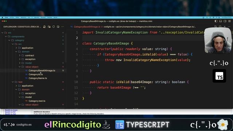Open the Explorer header more actions (…) menu
Screen dimensions: 233x131
click(x=63, y=27)
